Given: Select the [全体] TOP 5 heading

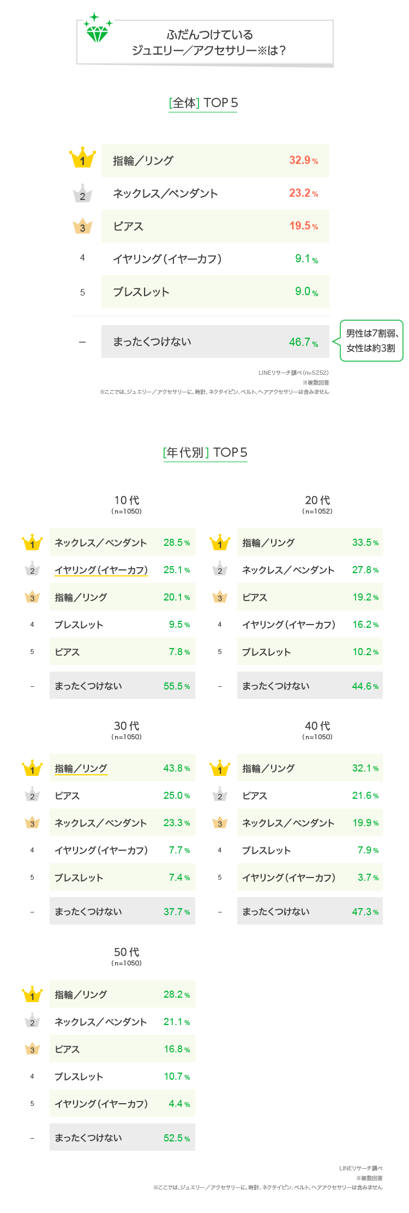Looking at the screenshot, I should click(203, 103).
